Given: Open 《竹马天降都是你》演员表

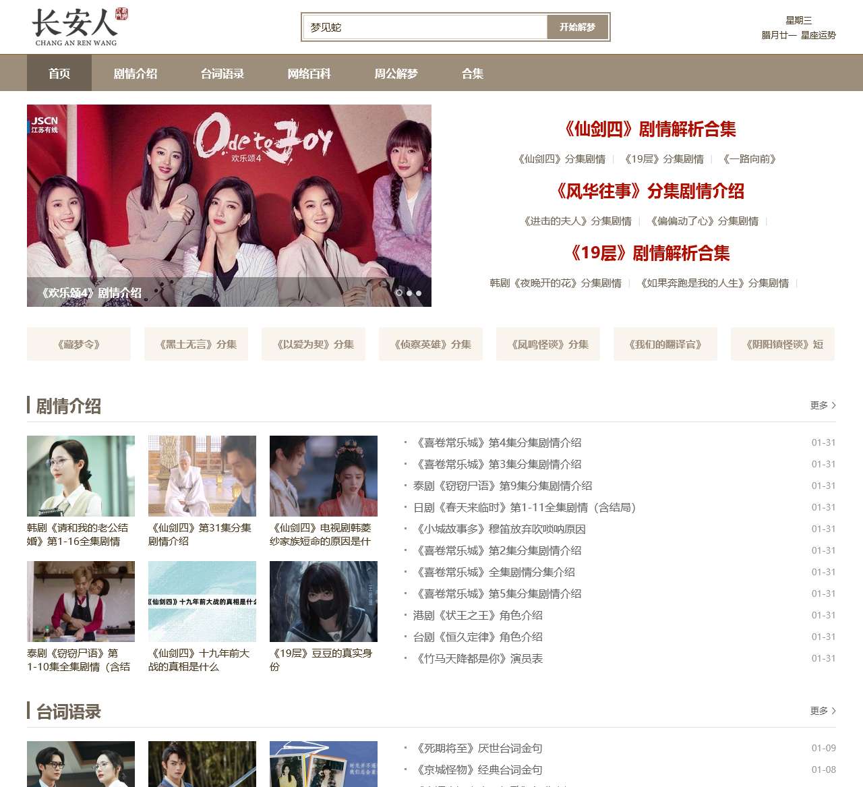Looking at the screenshot, I should coord(478,658).
